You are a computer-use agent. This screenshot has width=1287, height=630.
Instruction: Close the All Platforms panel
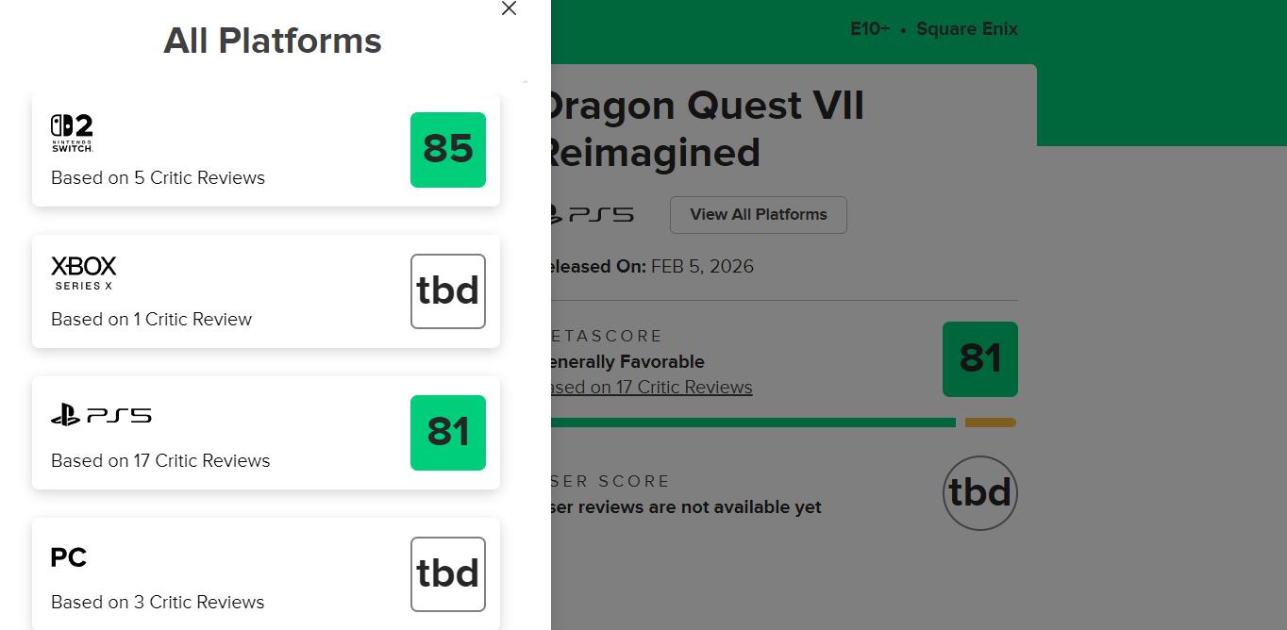pos(509,9)
